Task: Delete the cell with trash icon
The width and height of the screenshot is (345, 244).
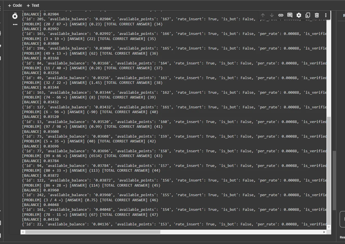Action: pos(317,15)
